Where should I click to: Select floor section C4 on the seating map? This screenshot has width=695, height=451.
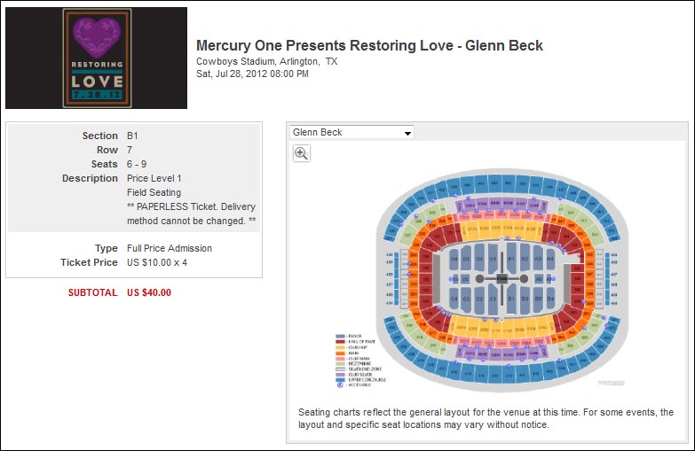[x=454, y=300]
